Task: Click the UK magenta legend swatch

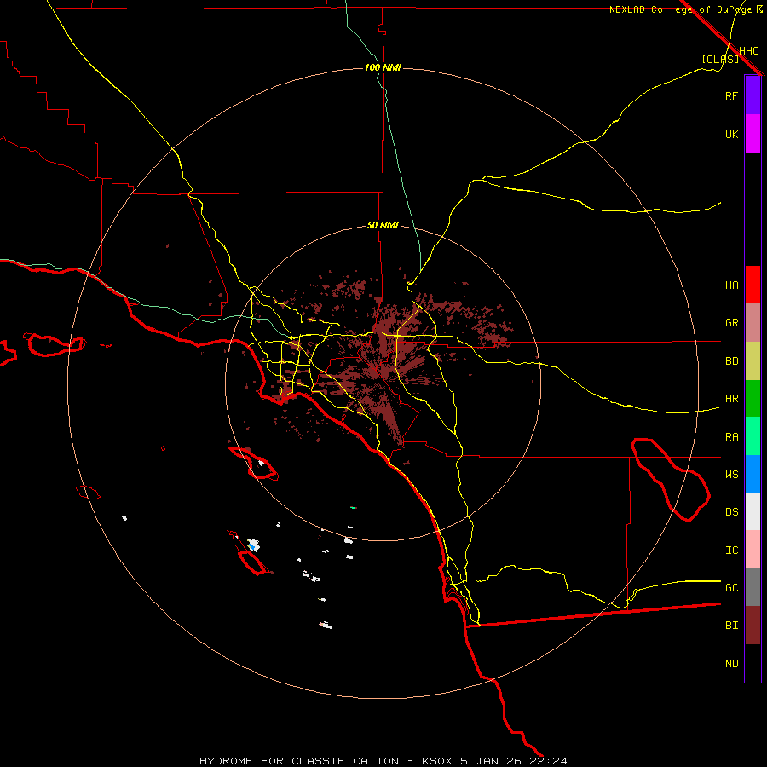Action: click(753, 134)
